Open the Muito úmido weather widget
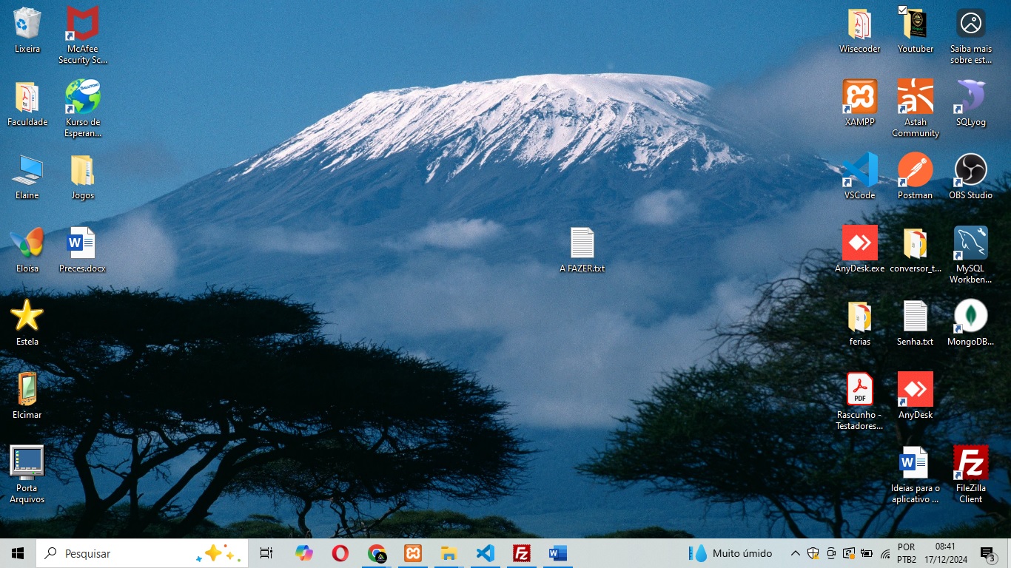This screenshot has height=568, width=1011. click(730, 553)
